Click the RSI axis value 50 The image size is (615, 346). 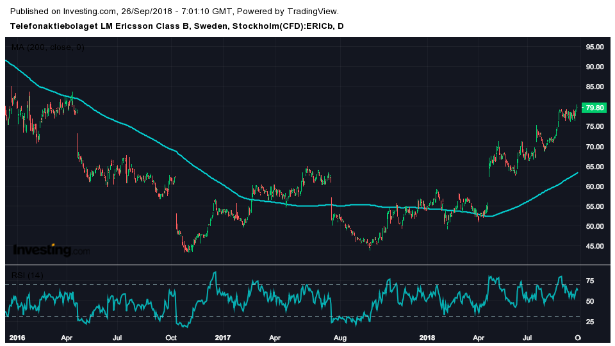pos(590,302)
